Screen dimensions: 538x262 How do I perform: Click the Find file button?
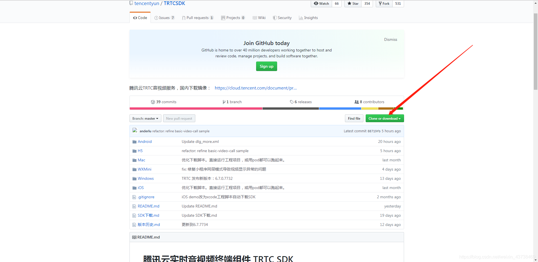(x=354, y=119)
